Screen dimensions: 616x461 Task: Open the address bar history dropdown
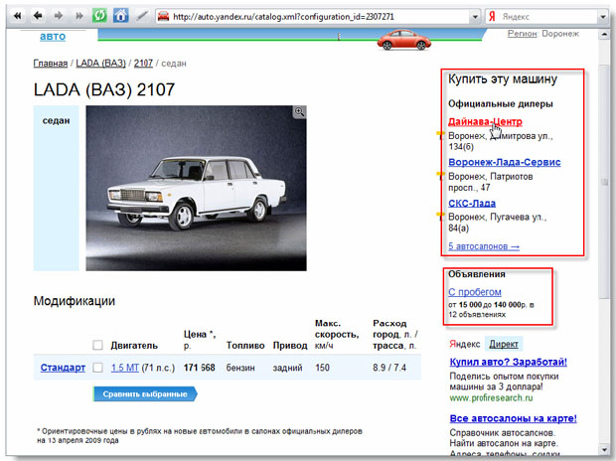point(475,17)
